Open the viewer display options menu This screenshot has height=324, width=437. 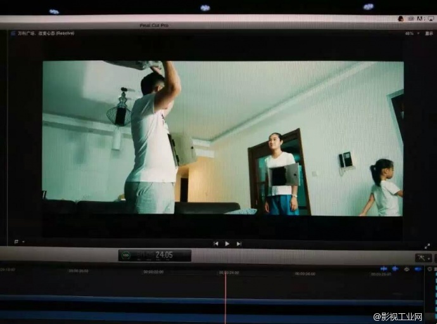coord(429,34)
